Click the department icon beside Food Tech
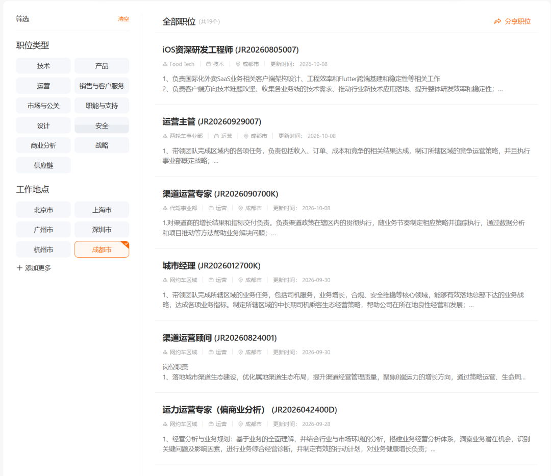The image size is (551, 476). pos(165,64)
